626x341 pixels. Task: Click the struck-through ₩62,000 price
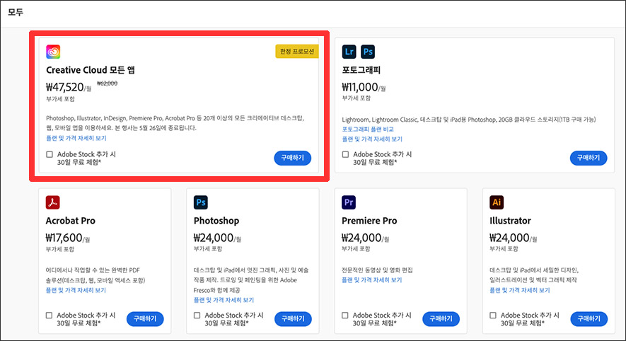tap(107, 83)
